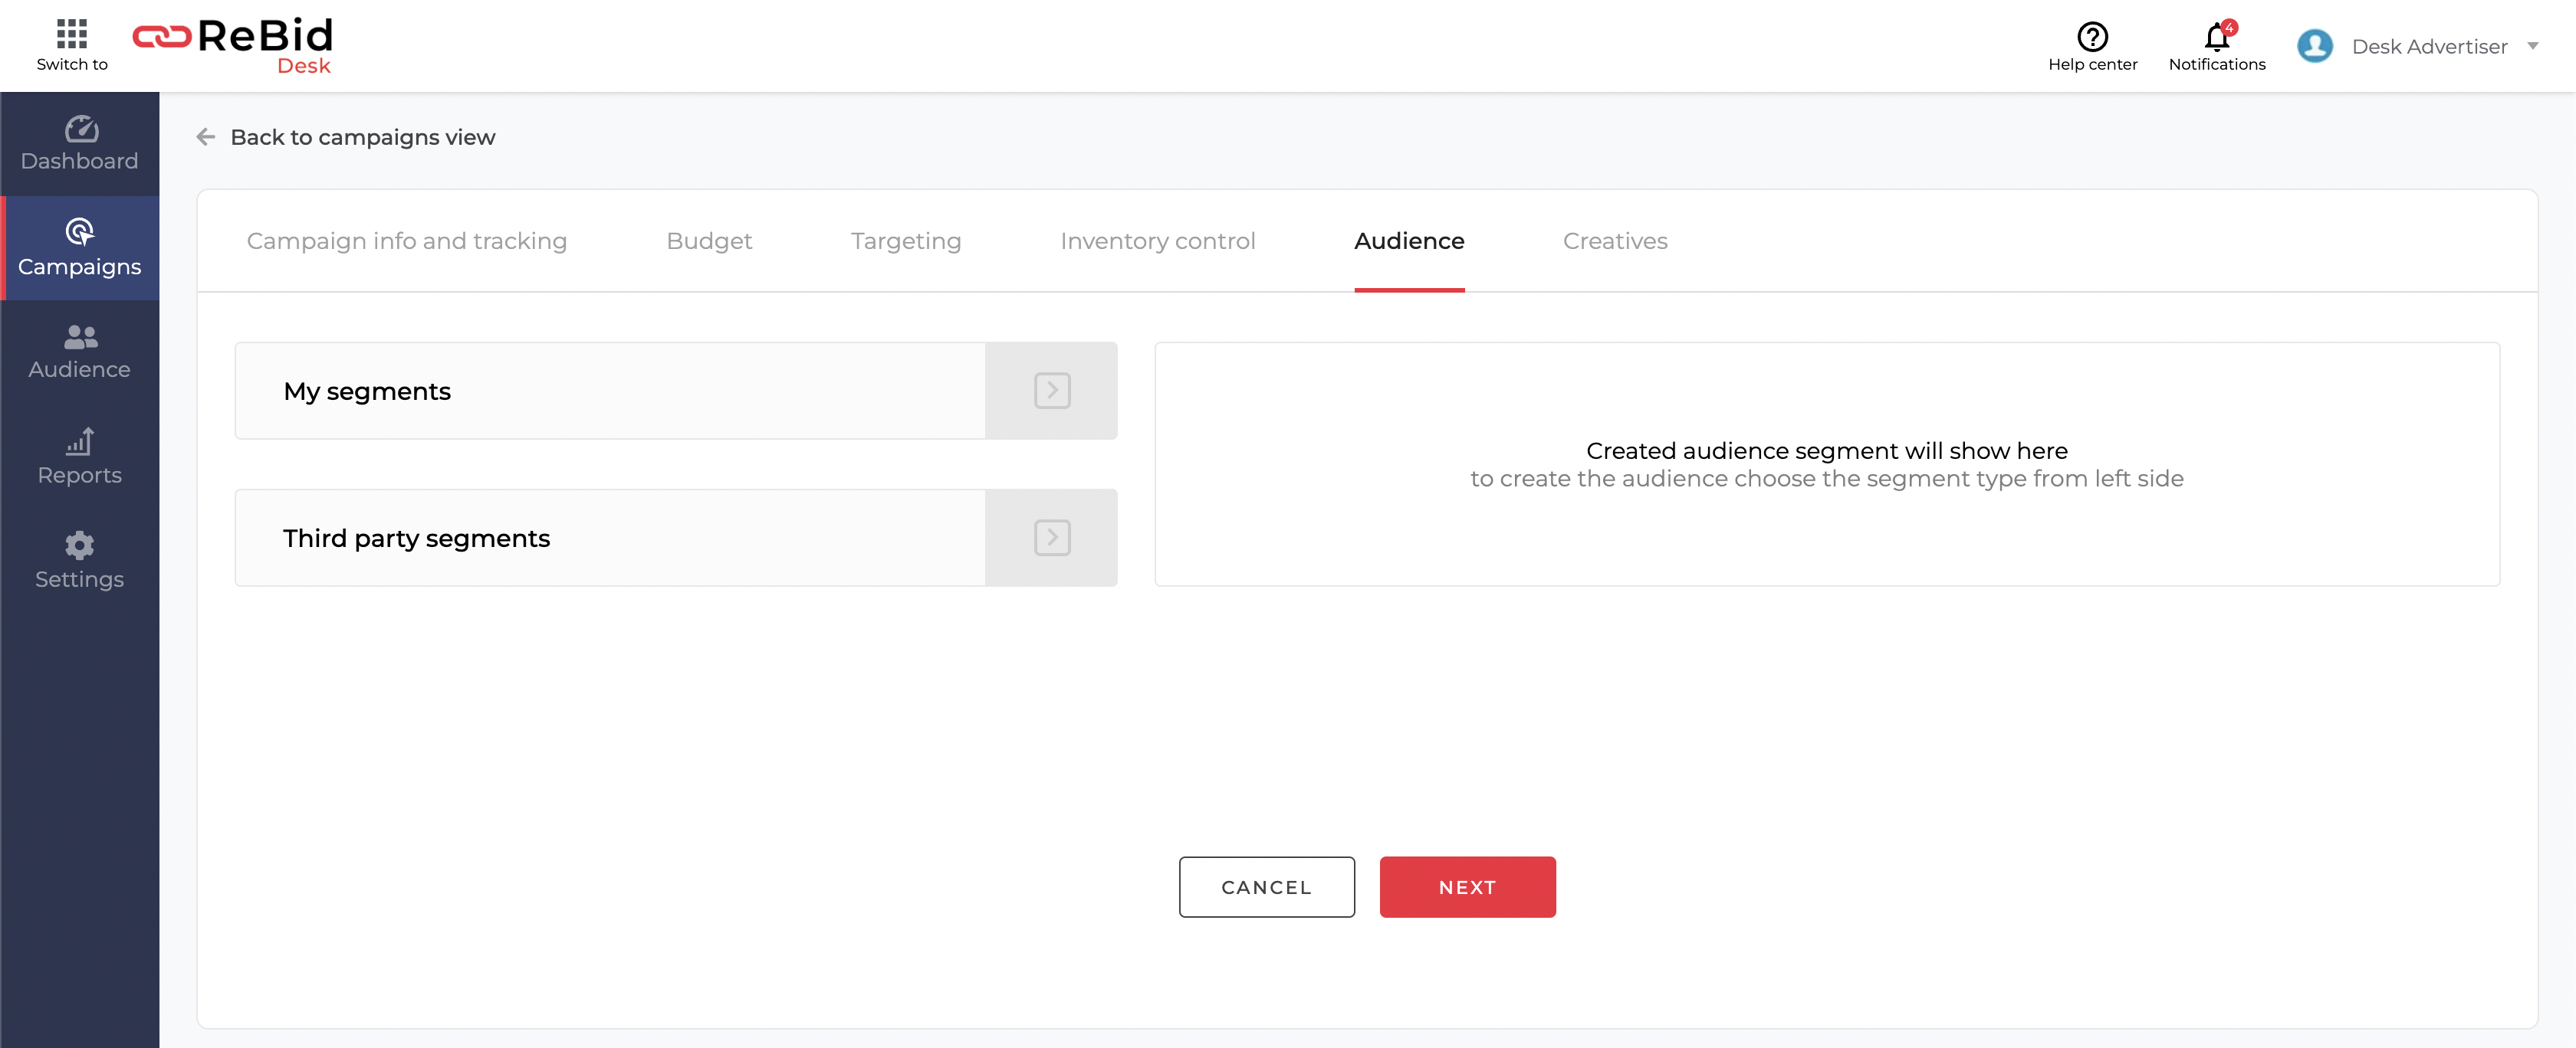This screenshot has width=2576, height=1048.
Task: Open the Switch to apps grid
Action: click(72, 45)
